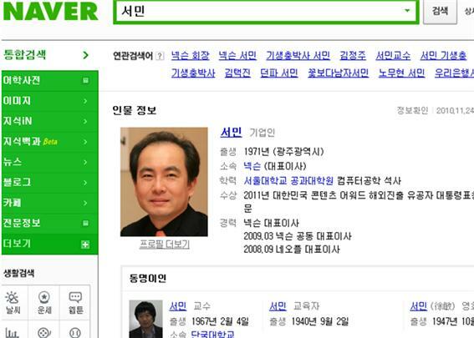Click the plus icon on 더보기
The width and height of the screenshot is (474, 338).
(85, 245)
